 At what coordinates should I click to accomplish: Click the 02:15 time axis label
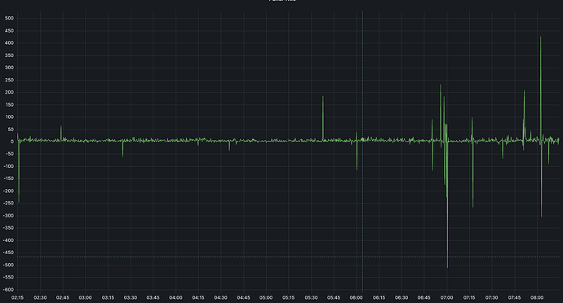click(18, 297)
